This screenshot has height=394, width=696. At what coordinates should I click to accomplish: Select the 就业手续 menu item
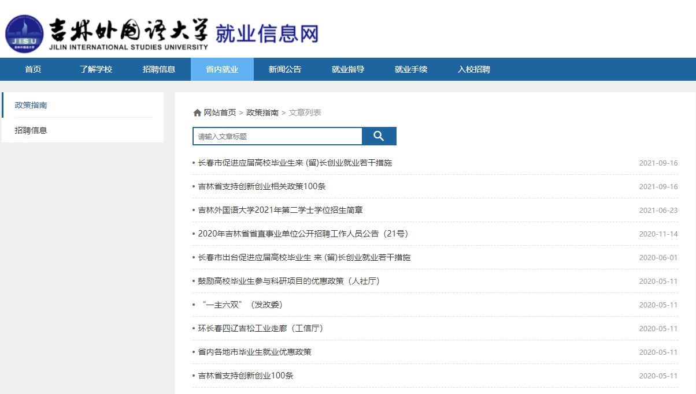pyautogui.click(x=411, y=69)
